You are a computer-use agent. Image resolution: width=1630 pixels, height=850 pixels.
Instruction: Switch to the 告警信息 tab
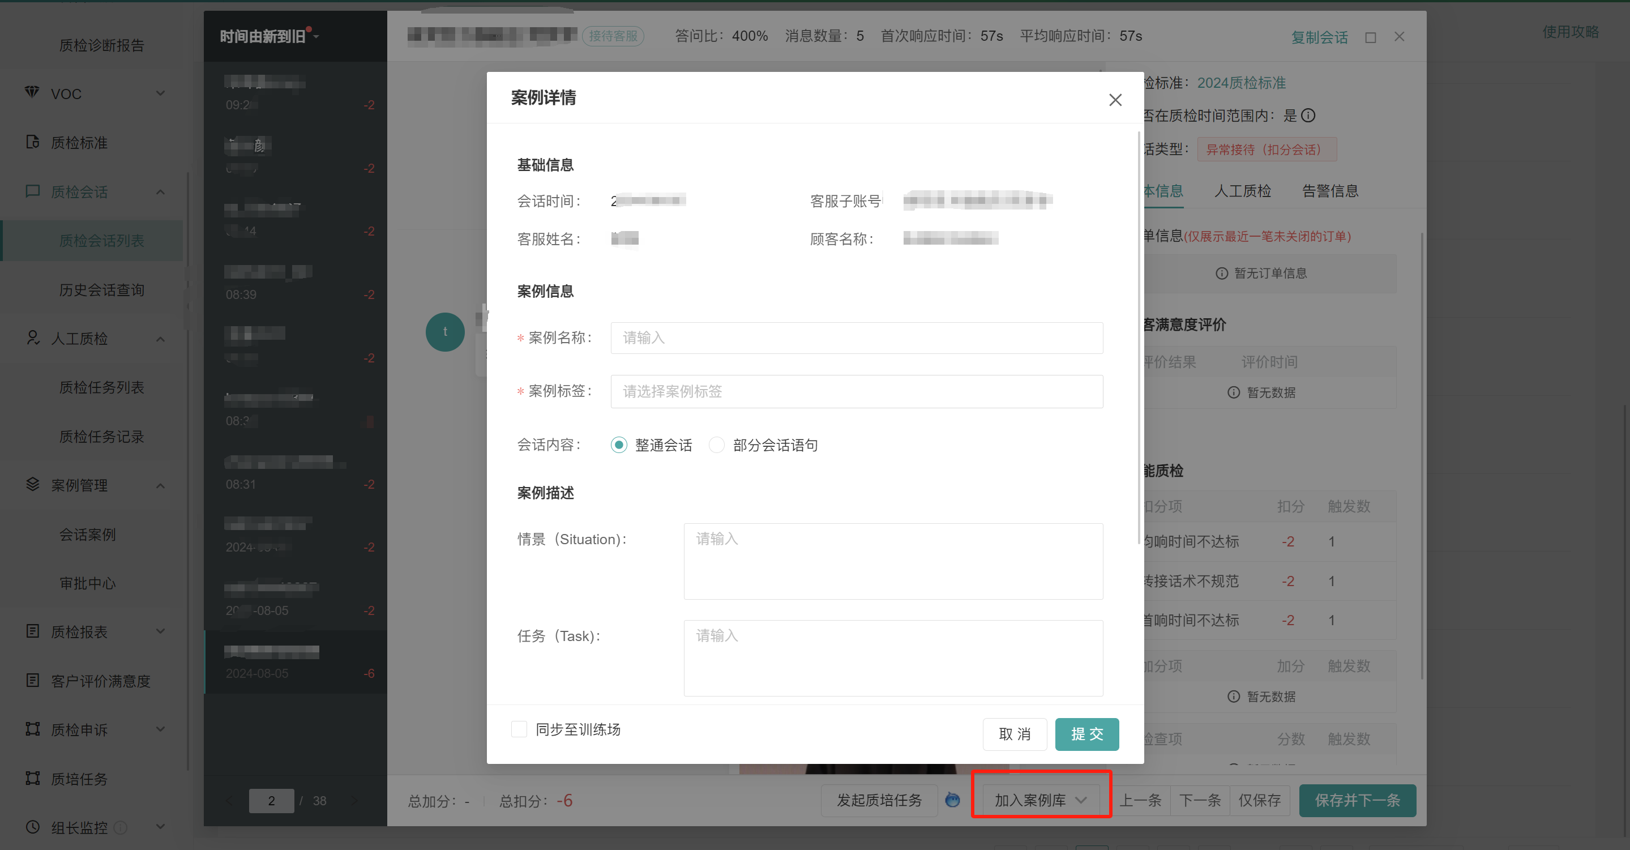tap(1330, 191)
